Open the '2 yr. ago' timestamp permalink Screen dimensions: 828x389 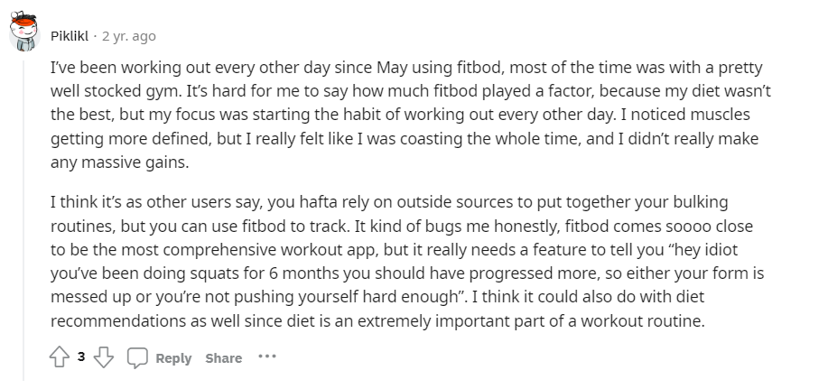(x=129, y=36)
